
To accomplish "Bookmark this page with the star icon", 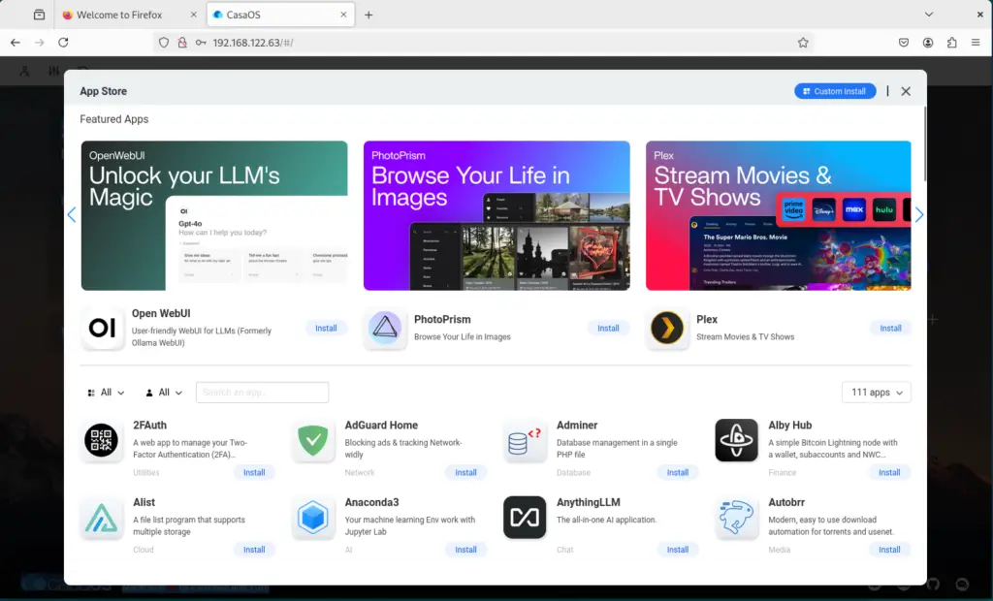I will pyautogui.click(x=803, y=43).
